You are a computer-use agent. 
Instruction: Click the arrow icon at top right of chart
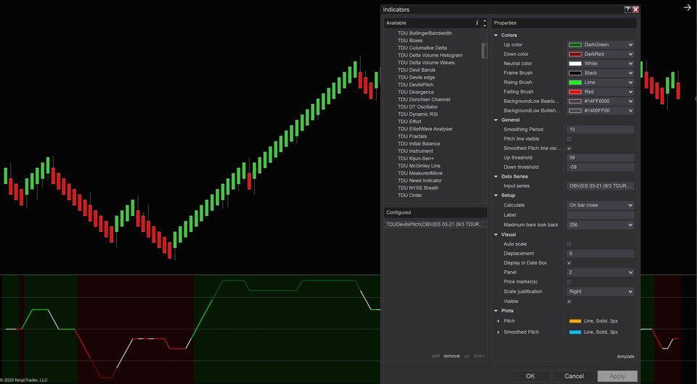[687, 7]
